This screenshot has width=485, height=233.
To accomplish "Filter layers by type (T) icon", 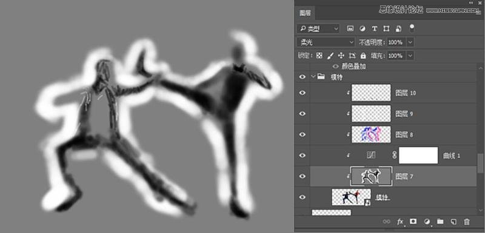I will coord(374,28).
